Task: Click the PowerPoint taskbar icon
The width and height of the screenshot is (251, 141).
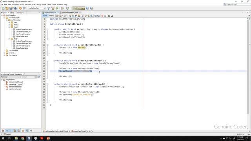Action: pos(48,138)
